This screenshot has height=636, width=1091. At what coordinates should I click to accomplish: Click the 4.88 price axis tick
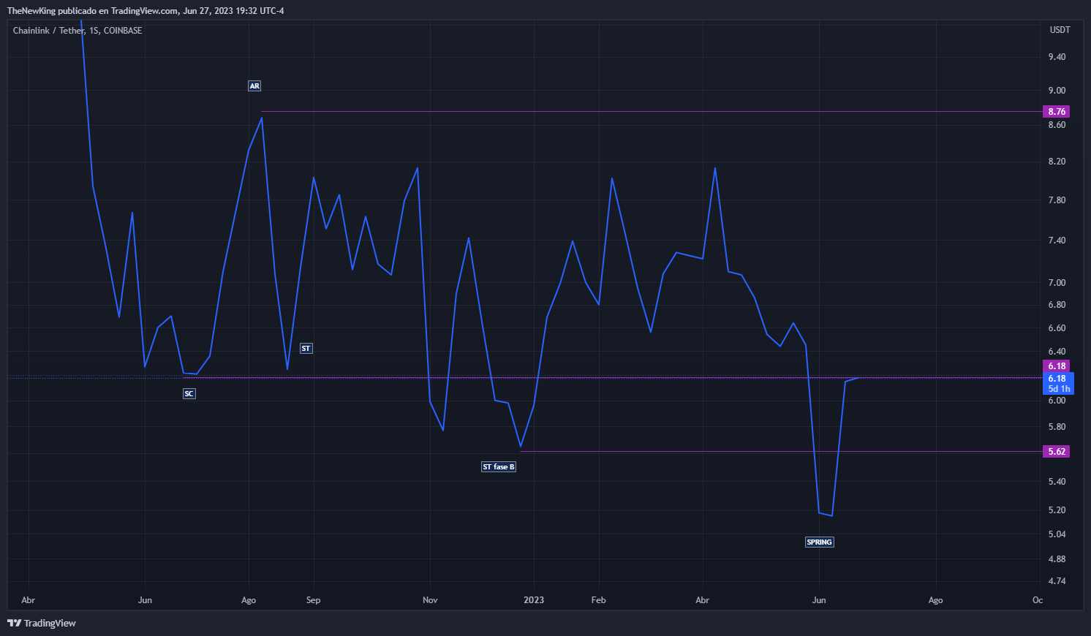(1057, 559)
